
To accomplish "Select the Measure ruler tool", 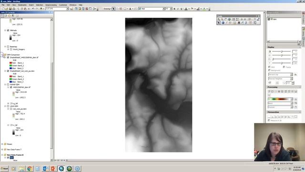I will (234, 23).
